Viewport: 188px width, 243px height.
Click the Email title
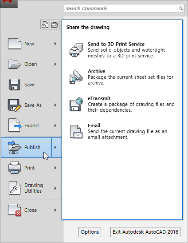tap(94, 126)
